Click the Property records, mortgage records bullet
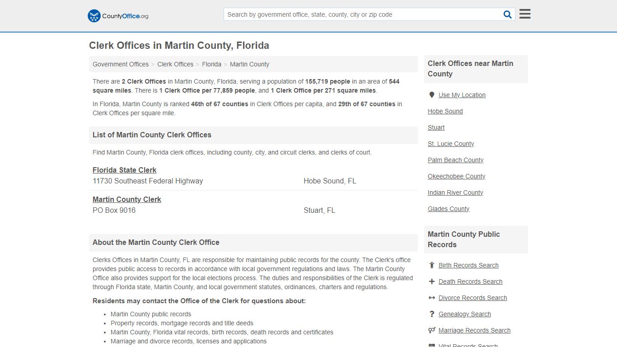The height and width of the screenshot is (347, 617). coord(182,323)
